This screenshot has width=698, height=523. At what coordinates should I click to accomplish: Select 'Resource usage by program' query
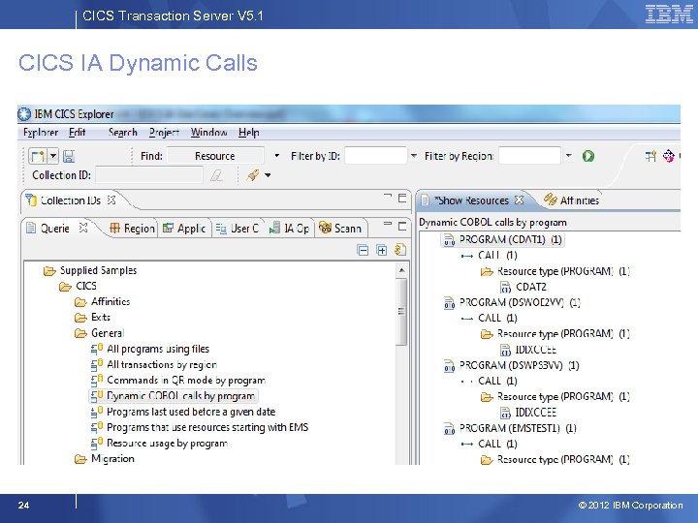point(167,443)
